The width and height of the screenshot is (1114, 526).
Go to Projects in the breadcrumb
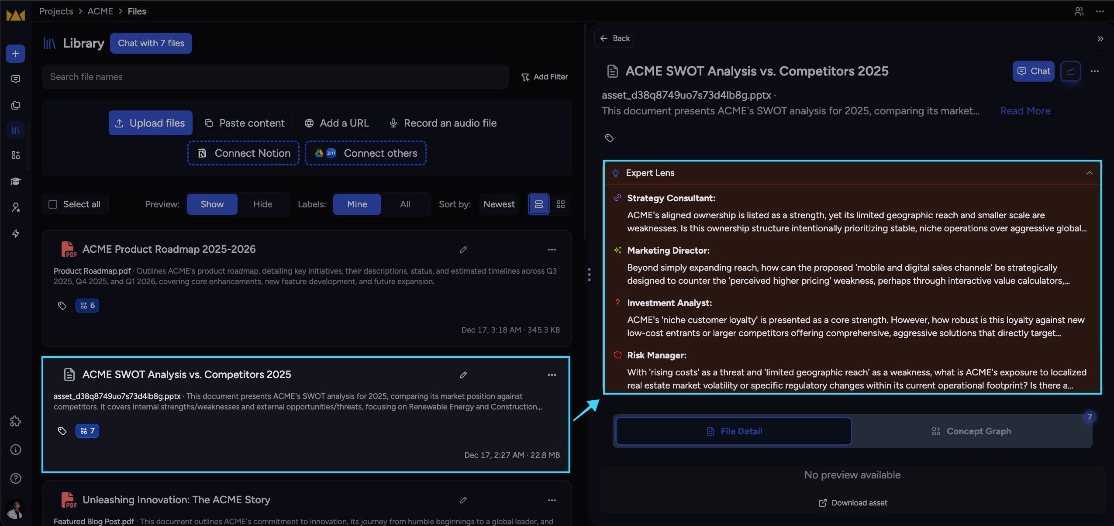pyautogui.click(x=56, y=11)
